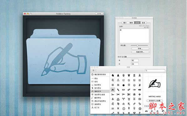
Task: Select the solid black circle glyph
Action: 123,85
